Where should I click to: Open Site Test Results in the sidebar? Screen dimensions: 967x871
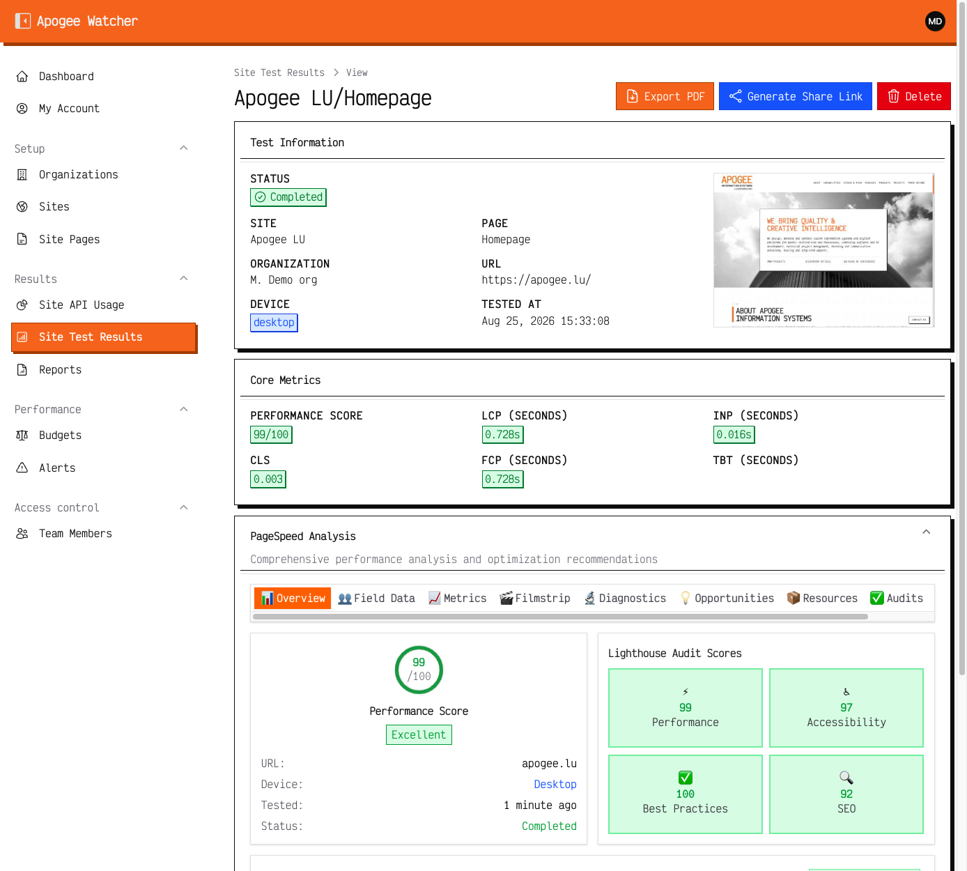pos(104,337)
